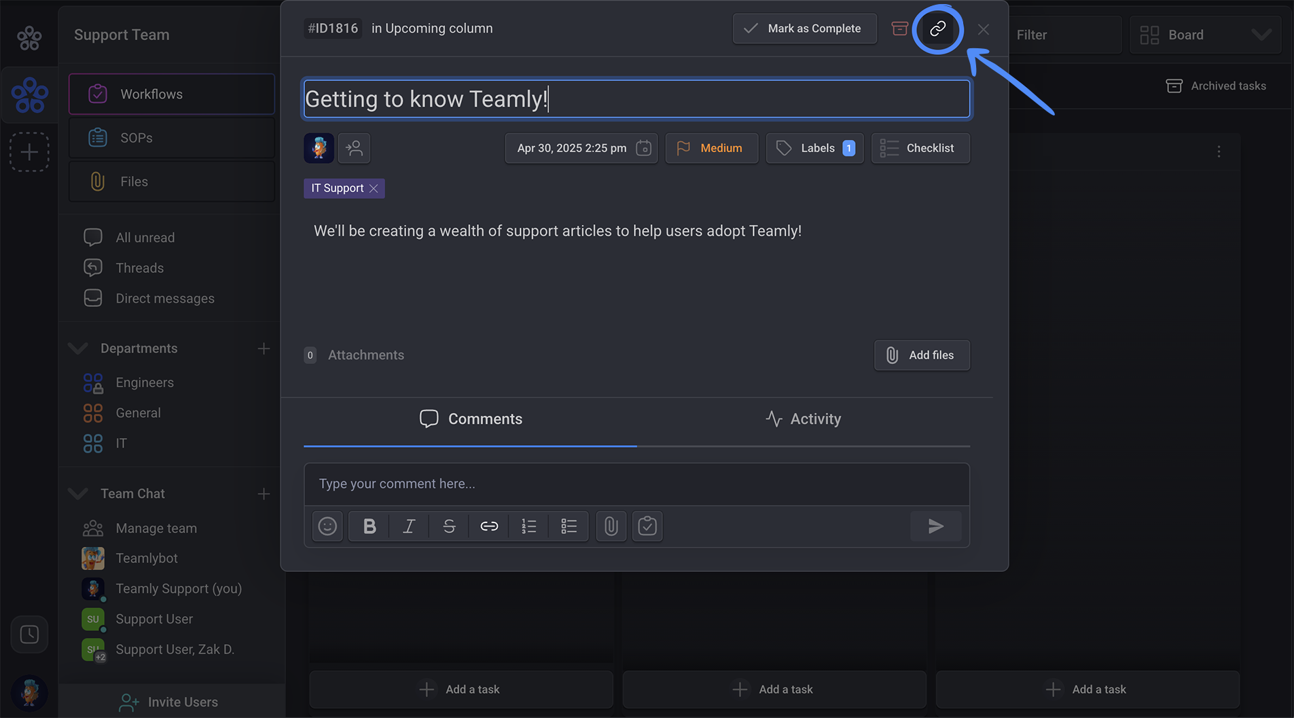Click the Support Team workspace title

click(122, 35)
